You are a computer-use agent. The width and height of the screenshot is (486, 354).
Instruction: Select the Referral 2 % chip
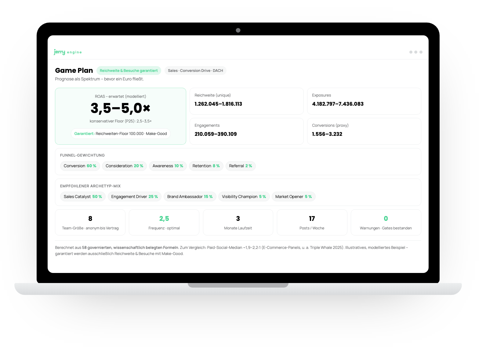click(241, 166)
